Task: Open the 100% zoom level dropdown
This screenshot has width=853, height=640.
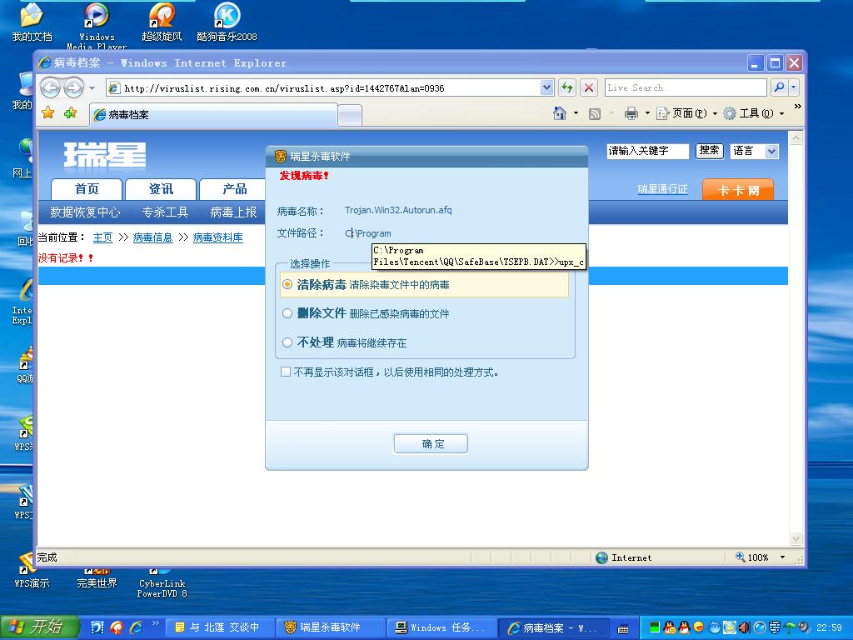Action: pyautogui.click(x=782, y=557)
